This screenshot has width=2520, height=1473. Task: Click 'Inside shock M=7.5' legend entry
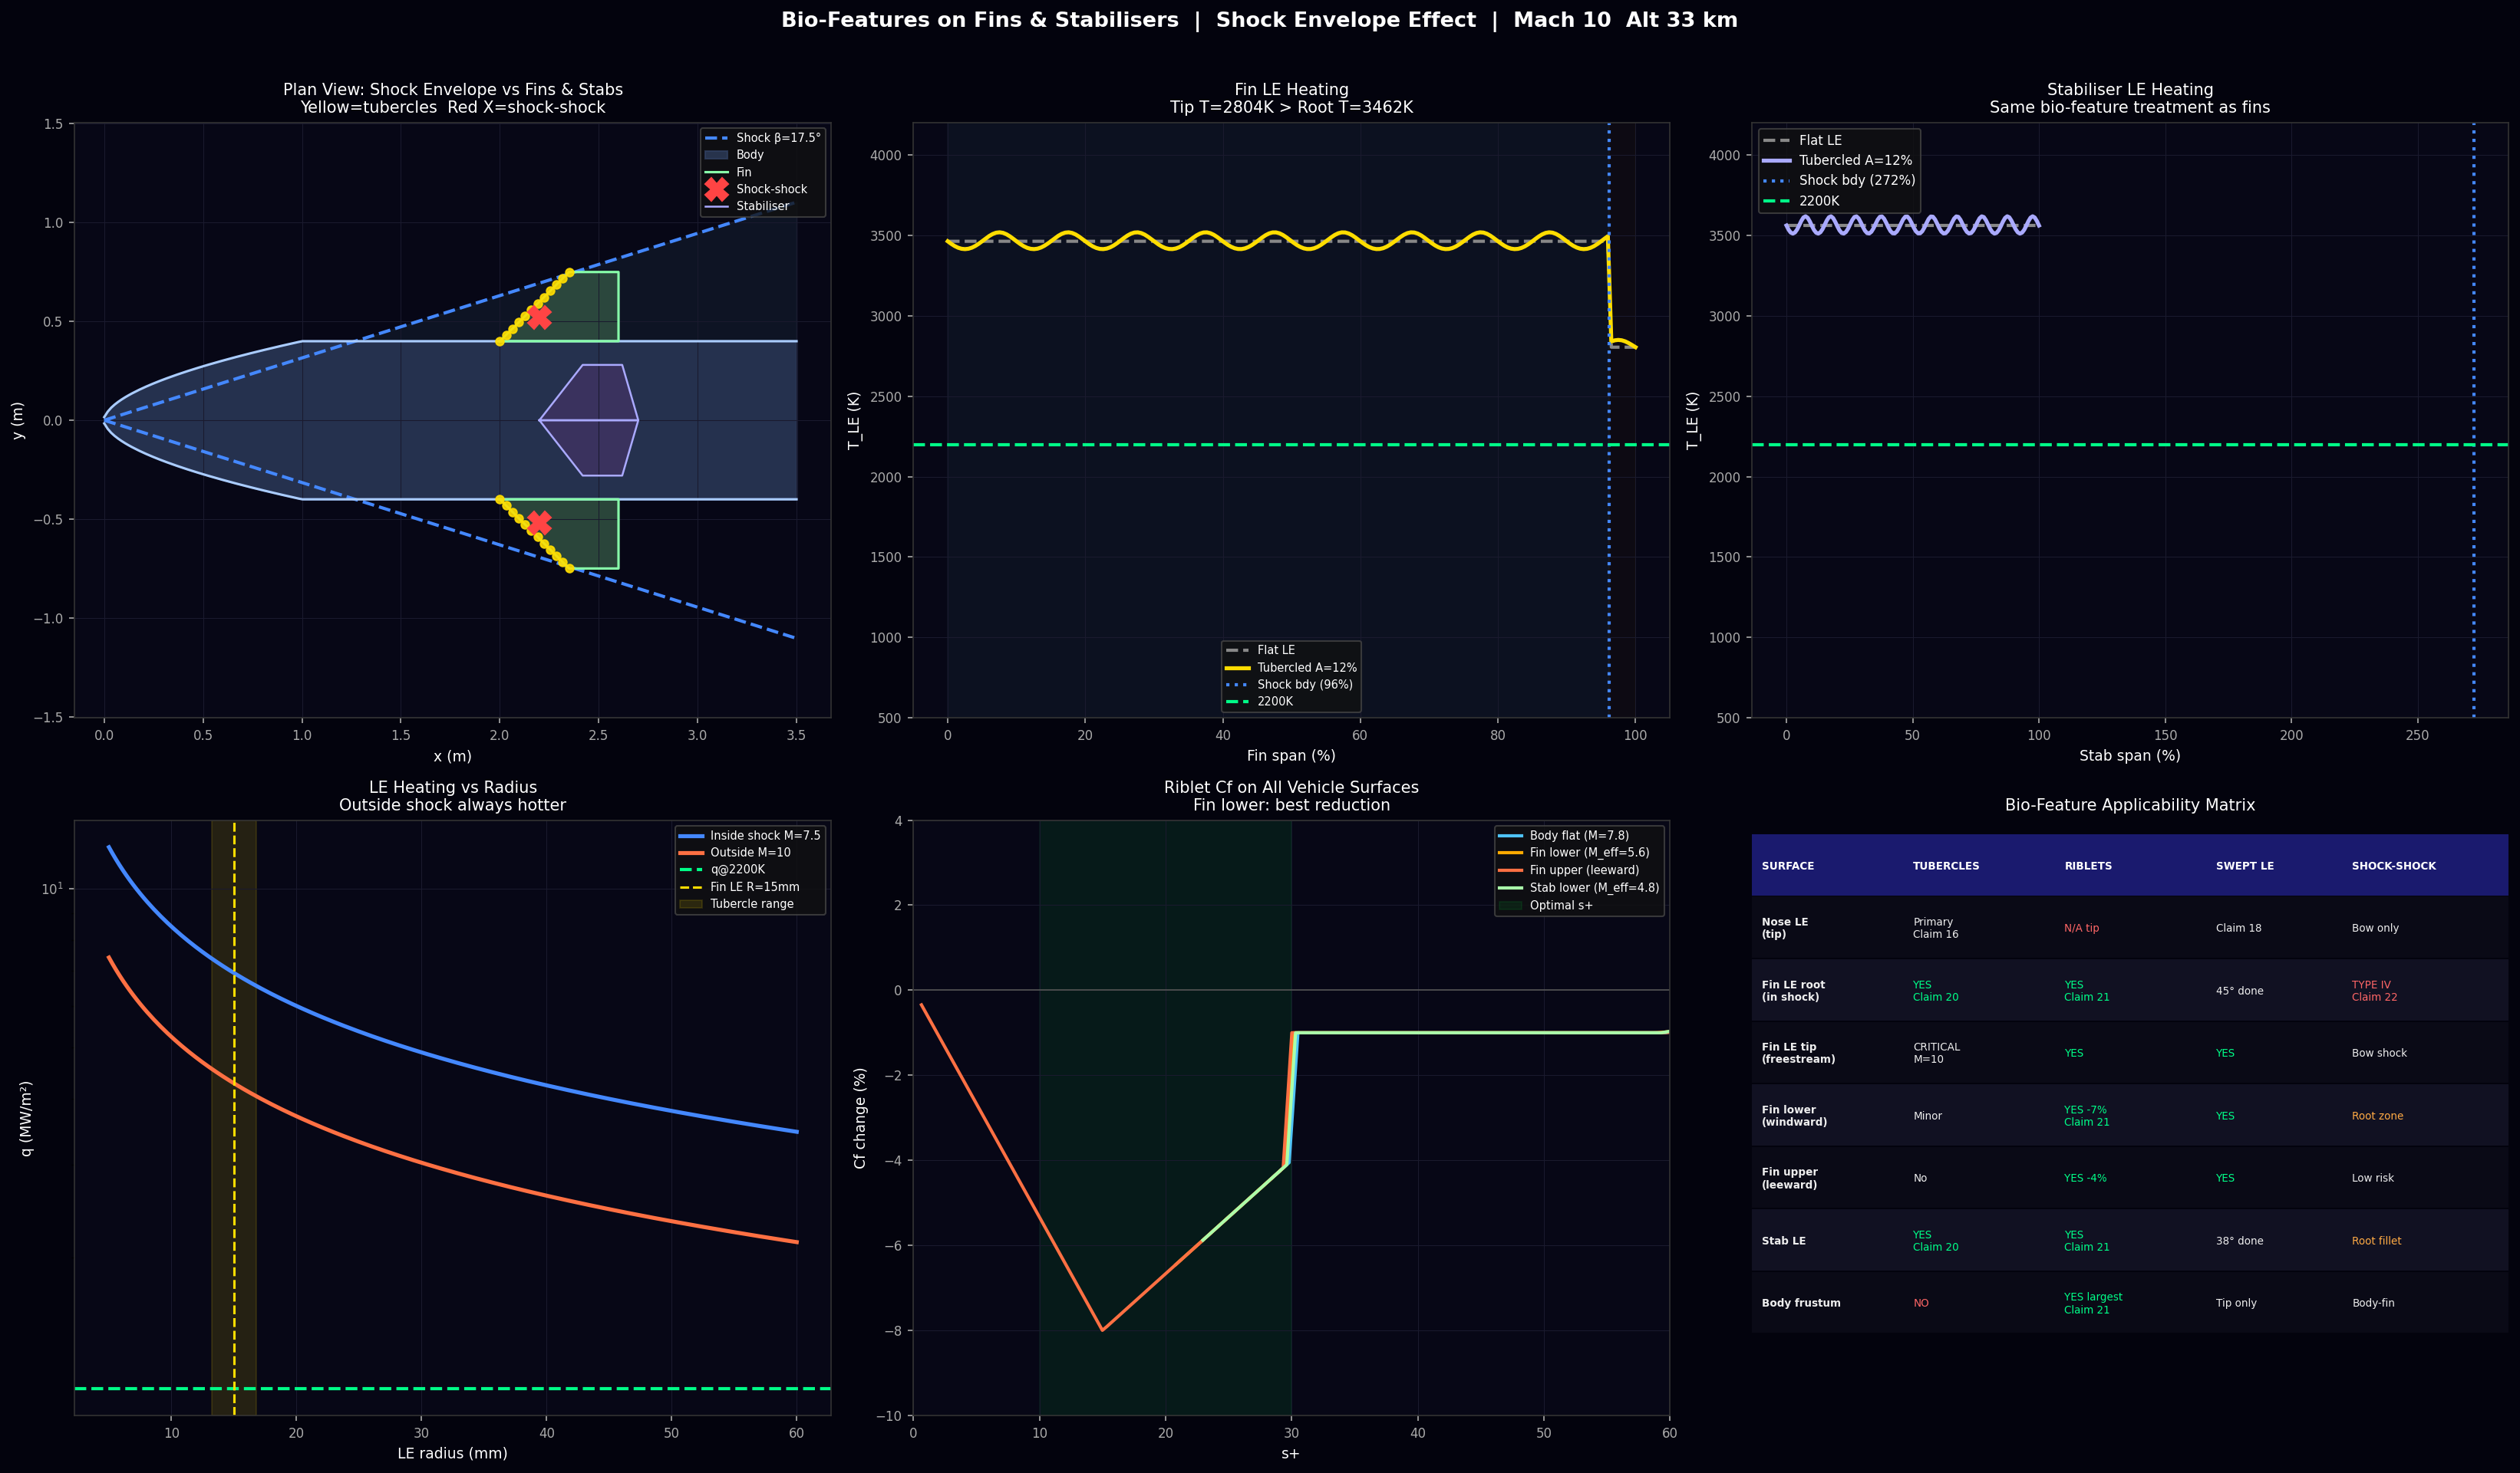tap(750, 836)
